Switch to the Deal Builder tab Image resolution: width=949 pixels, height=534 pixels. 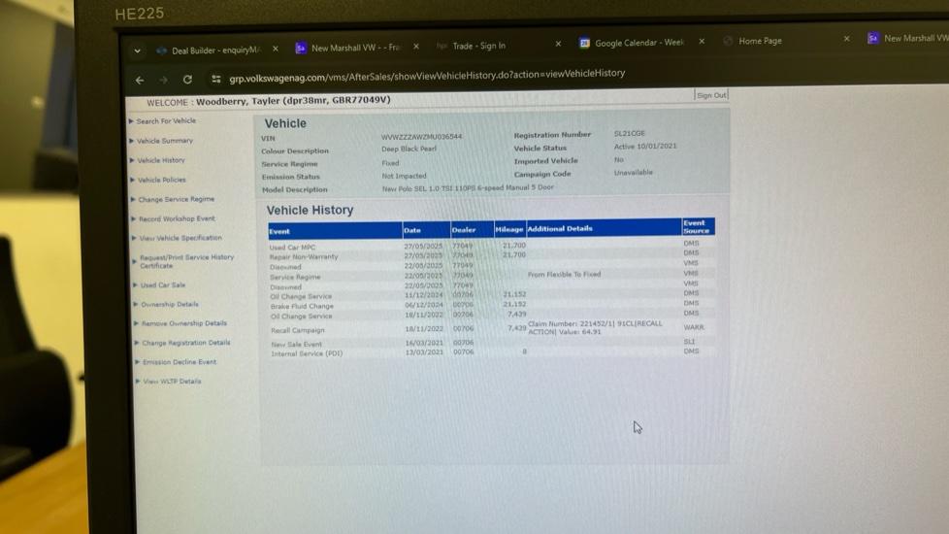point(209,50)
